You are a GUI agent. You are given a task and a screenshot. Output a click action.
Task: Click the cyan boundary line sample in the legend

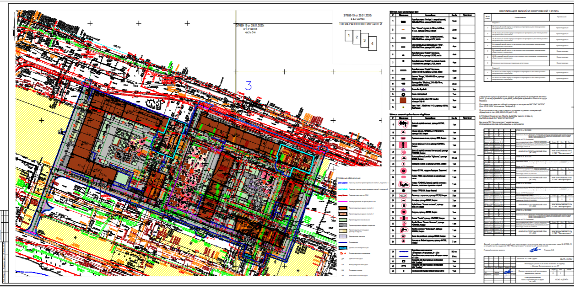point(343,189)
